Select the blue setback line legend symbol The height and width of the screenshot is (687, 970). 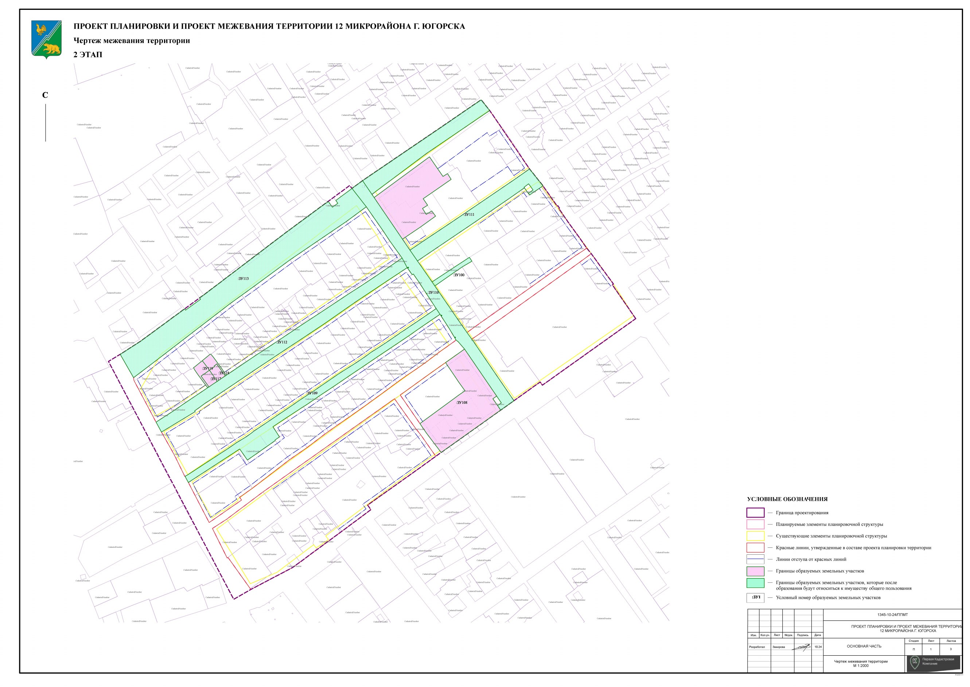(755, 559)
